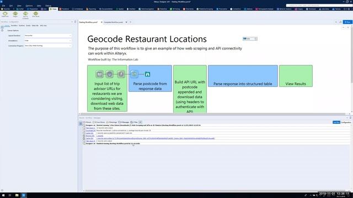Open the In-Database tool category

coord(77,9)
